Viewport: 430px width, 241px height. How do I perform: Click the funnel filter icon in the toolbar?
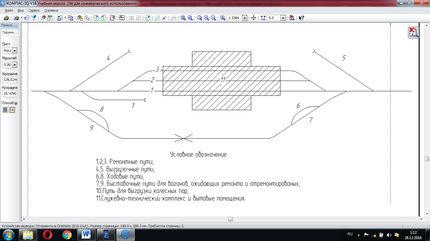(34, 18)
